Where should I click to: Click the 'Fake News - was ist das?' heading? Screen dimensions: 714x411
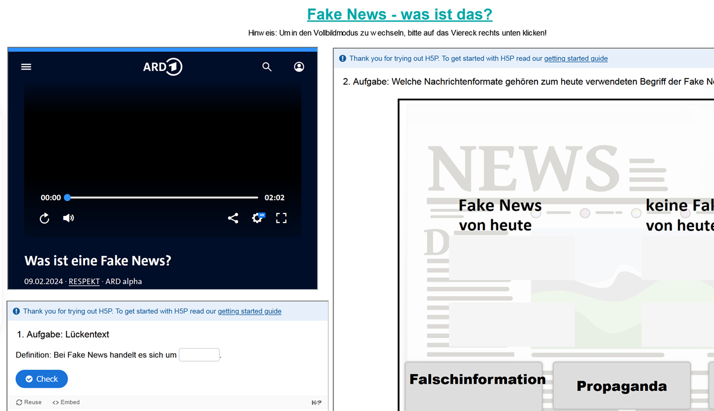(400, 14)
